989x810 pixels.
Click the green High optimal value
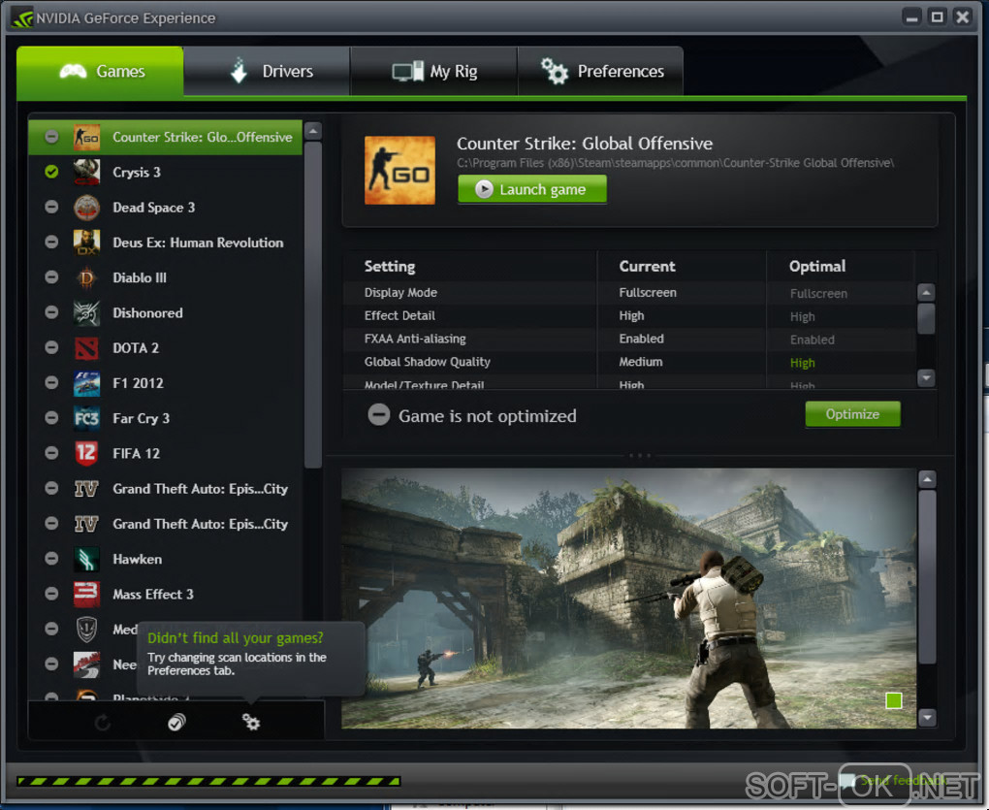pyautogui.click(x=802, y=364)
